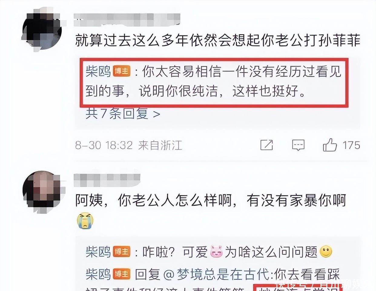Screen dimensions: 376x291
Task: Expand "共7条回复" replies
Action: [x=123, y=114]
